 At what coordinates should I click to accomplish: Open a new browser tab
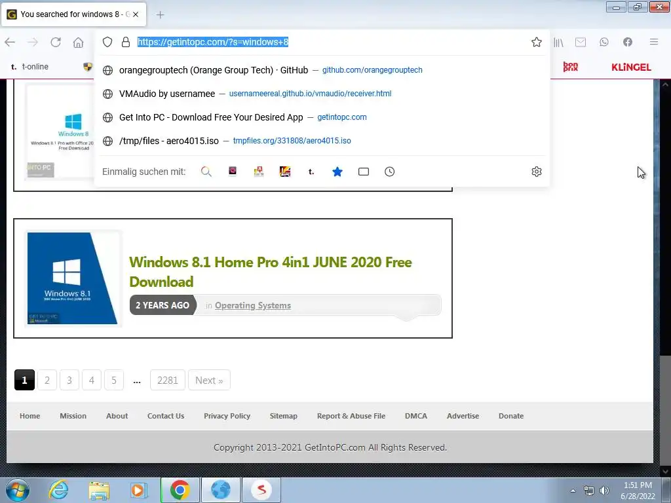click(160, 14)
